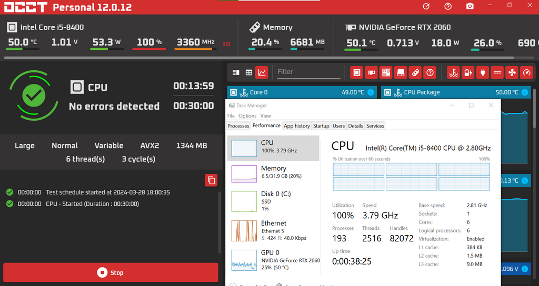Switch to the Processes tab in Task Manager
The width and height of the screenshot is (539, 286).
[238, 126]
